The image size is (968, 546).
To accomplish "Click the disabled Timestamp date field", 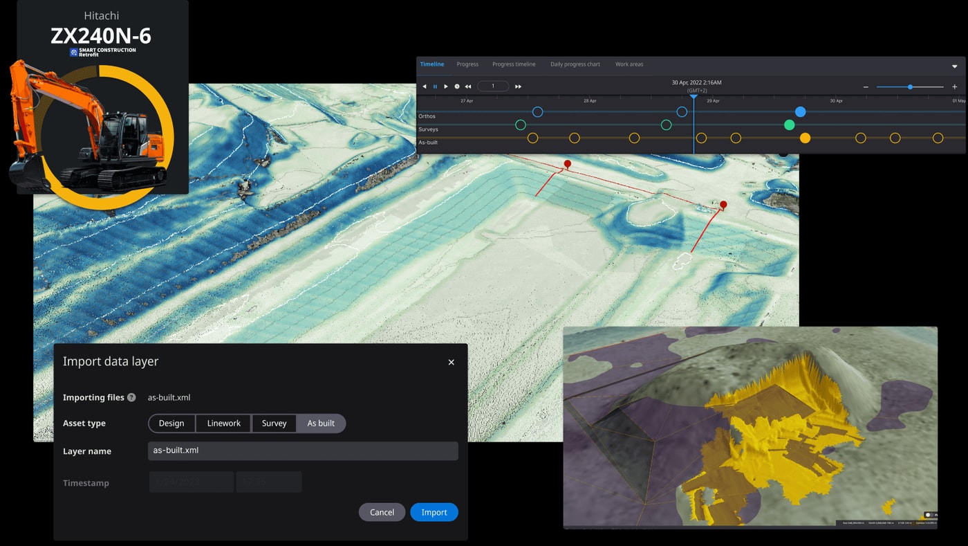I will (x=192, y=482).
